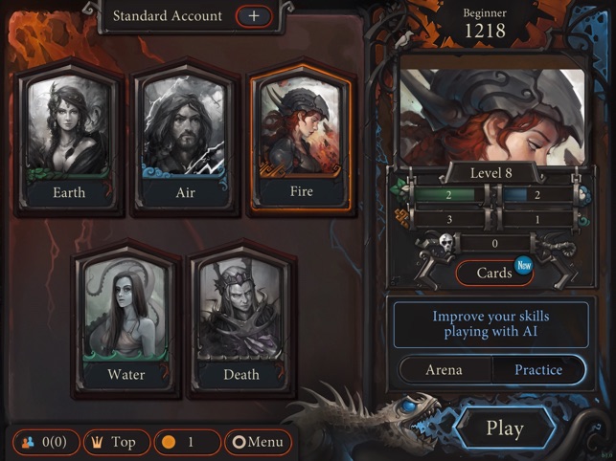
Task: Click the skull death element icon
Action: (x=446, y=243)
